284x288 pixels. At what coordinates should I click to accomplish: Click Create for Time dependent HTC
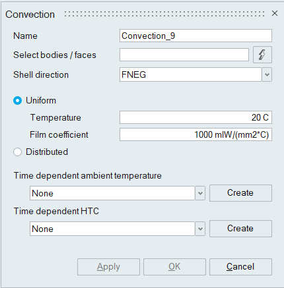240,229
